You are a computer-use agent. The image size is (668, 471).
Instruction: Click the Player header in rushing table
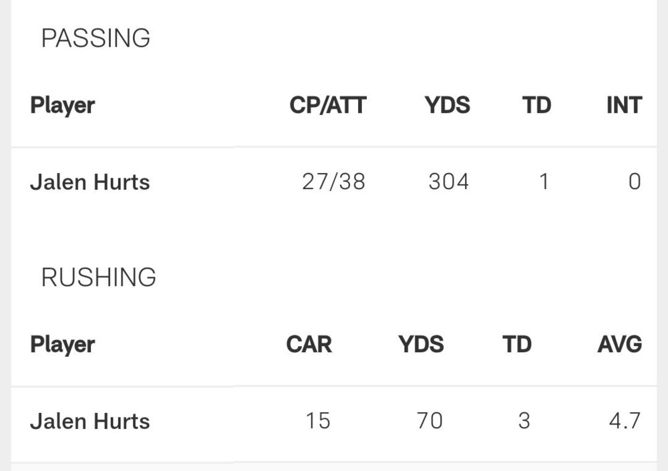[x=62, y=345]
